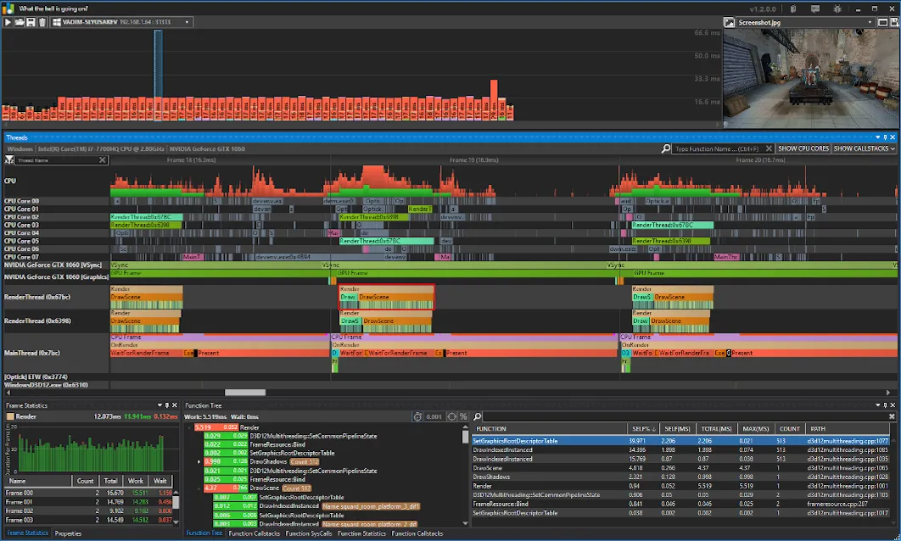The width and height of the screenshot is (901, 541).
Task: Collapse the Render root node in Function Tree
Action: click(x=188, y=427)
